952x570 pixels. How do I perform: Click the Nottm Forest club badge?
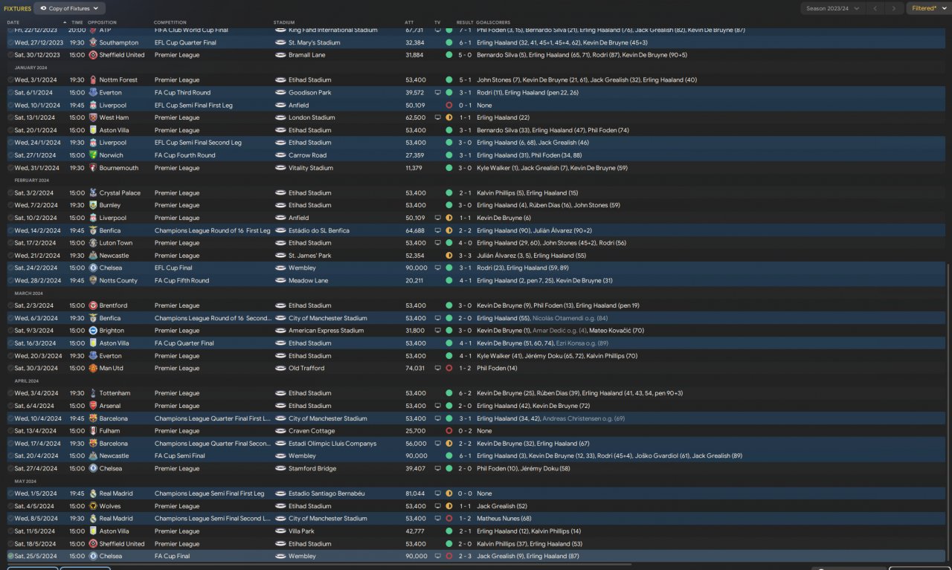coord(93,80)
